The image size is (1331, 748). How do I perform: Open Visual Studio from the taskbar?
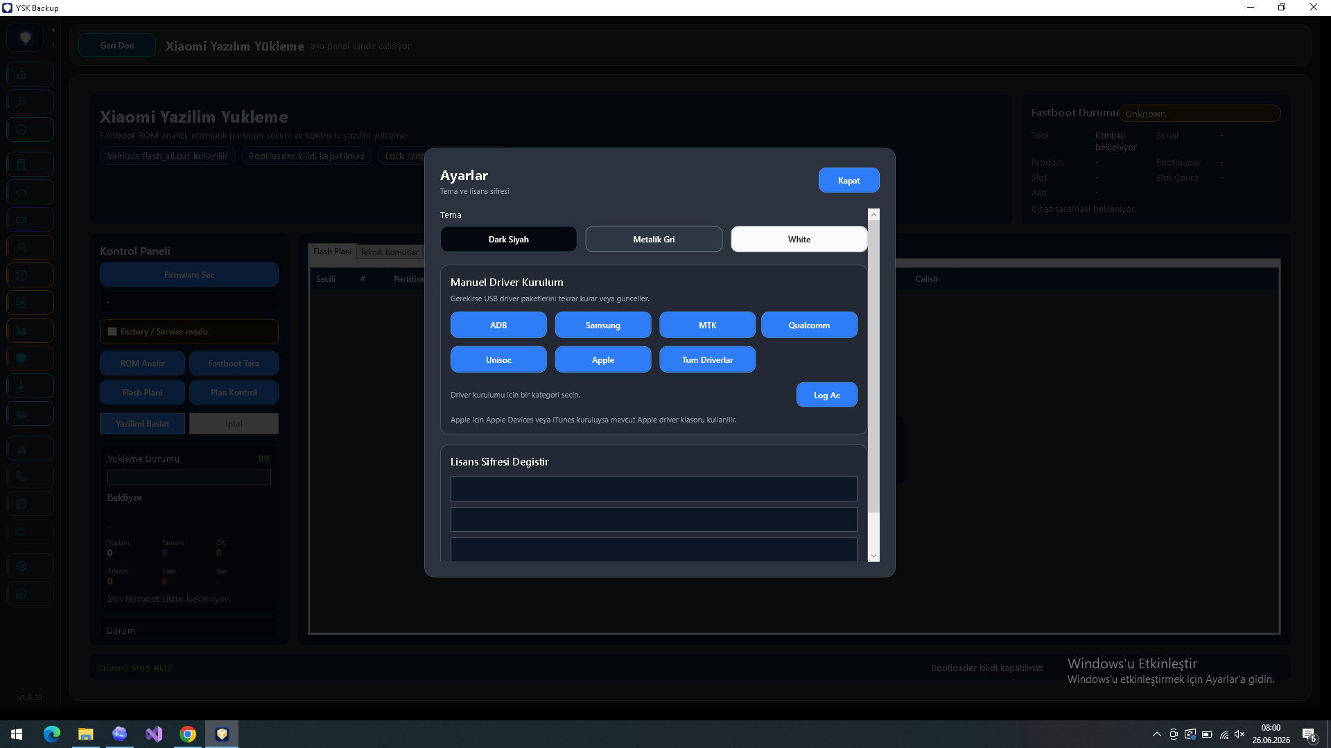point(154,734)
